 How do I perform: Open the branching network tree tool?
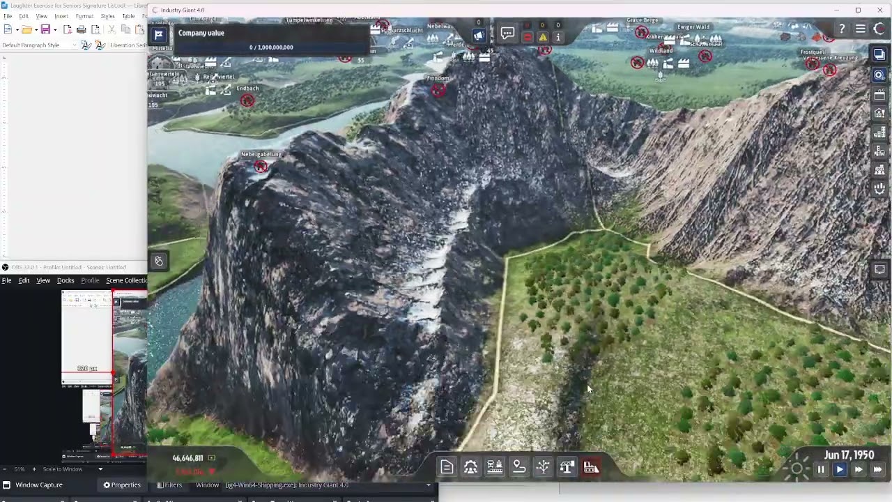543,467
